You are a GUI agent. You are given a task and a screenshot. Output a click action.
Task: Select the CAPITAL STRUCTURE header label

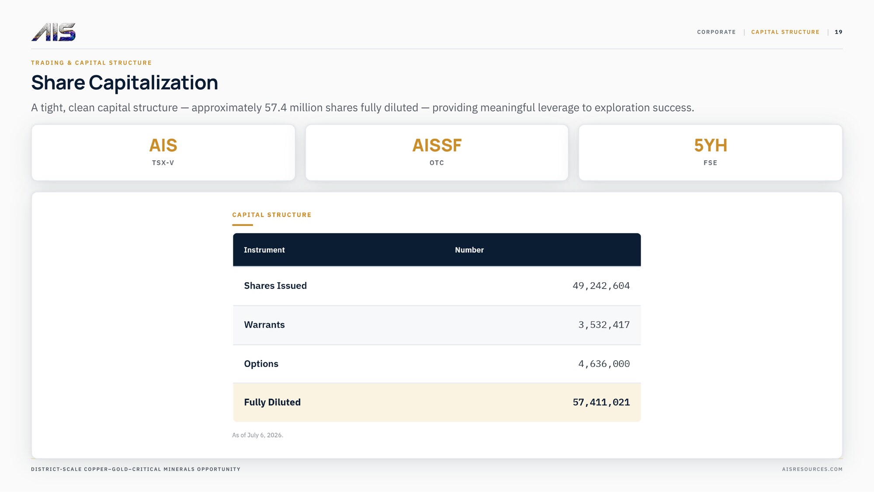coord(785,32)
